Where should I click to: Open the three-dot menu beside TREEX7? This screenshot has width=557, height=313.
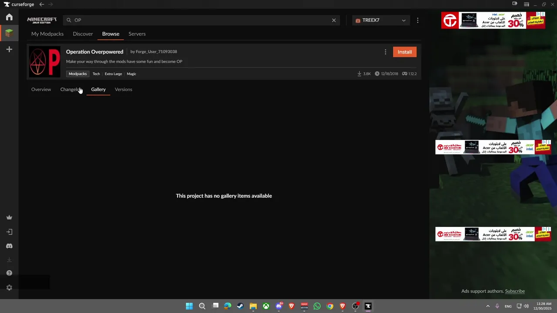(418, 20)
